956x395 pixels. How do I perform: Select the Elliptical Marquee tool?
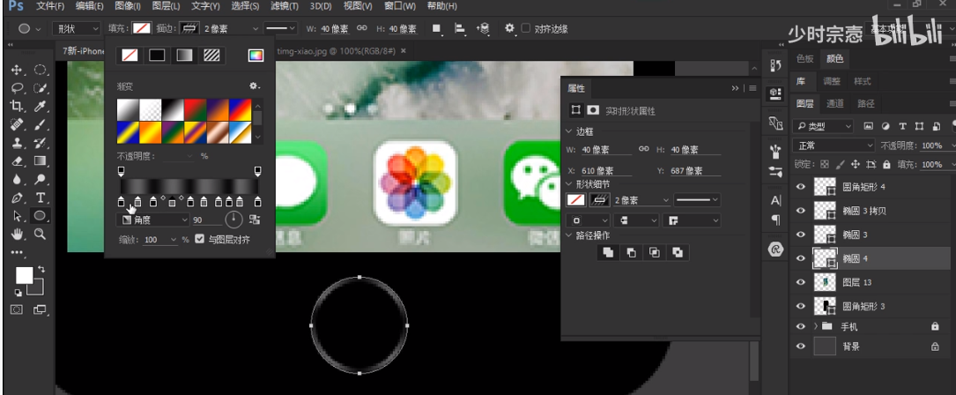point(41,70)
